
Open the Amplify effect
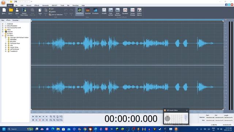[x=104, y=11]
